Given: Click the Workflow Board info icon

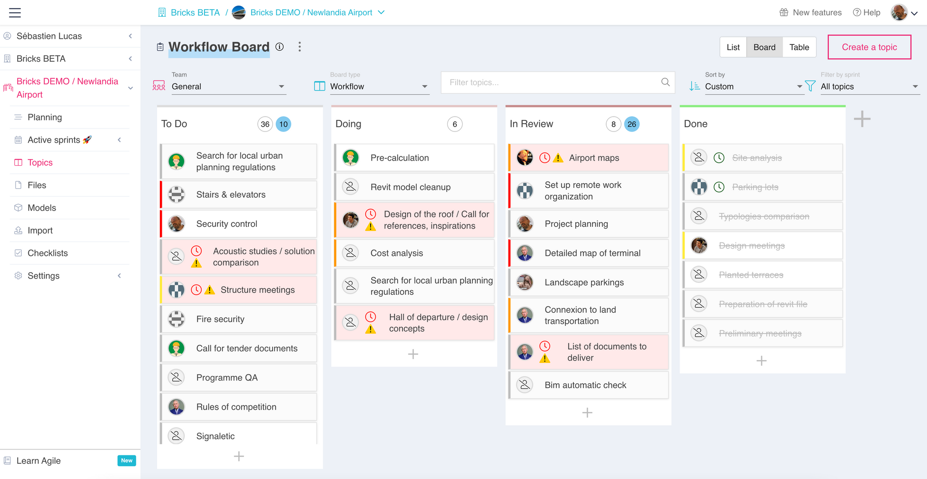Looking at the screenshot, I should (x=279, y=47).
